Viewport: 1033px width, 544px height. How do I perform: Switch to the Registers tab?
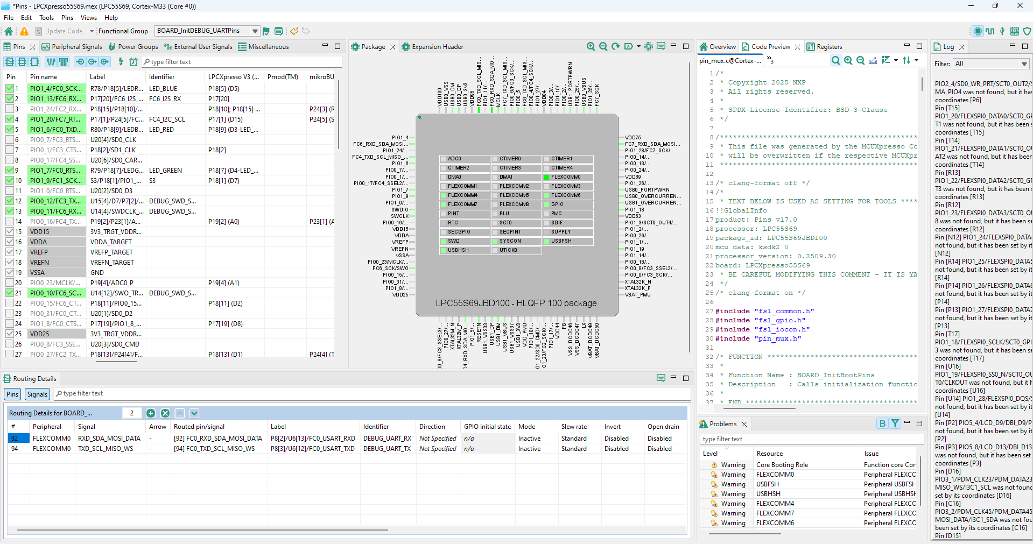click(824, 47)
